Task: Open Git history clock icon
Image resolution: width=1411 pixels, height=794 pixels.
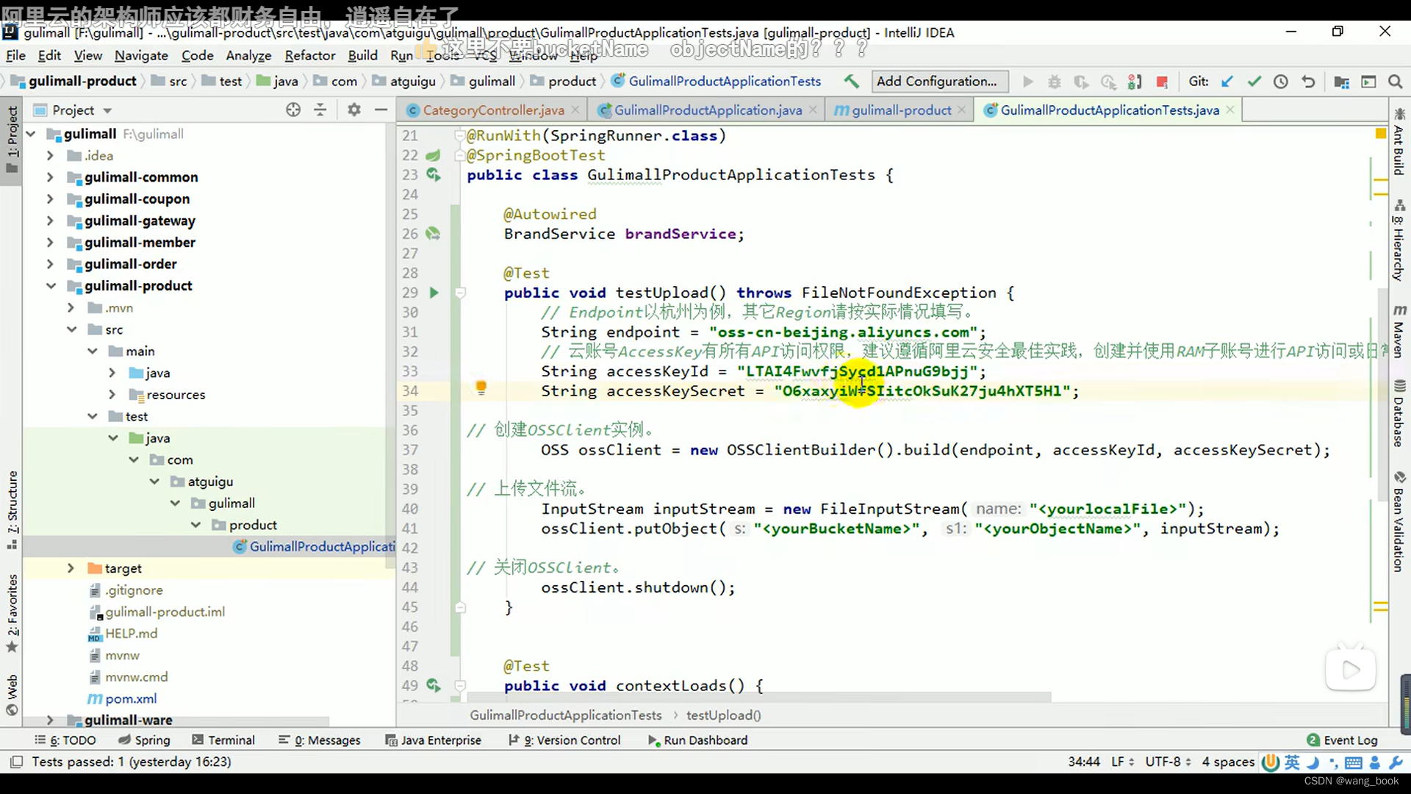Action: click(x=1281, y=82)
